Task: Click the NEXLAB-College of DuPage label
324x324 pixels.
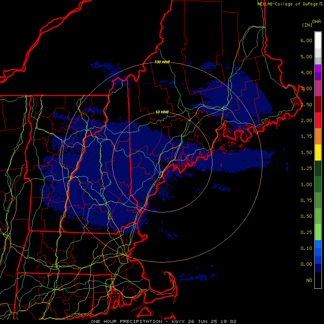Action: point(288,4)
